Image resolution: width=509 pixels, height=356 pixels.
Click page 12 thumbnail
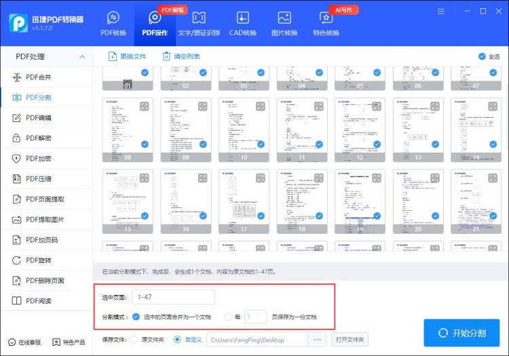point(360,130)
